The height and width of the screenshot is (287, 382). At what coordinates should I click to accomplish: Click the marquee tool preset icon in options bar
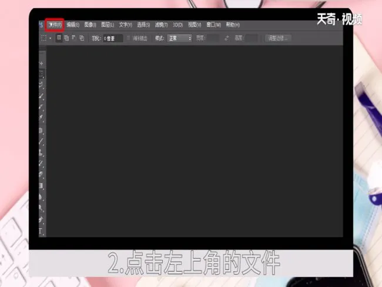pyautogui.click(x=44, y=38)
